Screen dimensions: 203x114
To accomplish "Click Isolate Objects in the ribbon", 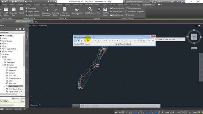I will 32,15.
